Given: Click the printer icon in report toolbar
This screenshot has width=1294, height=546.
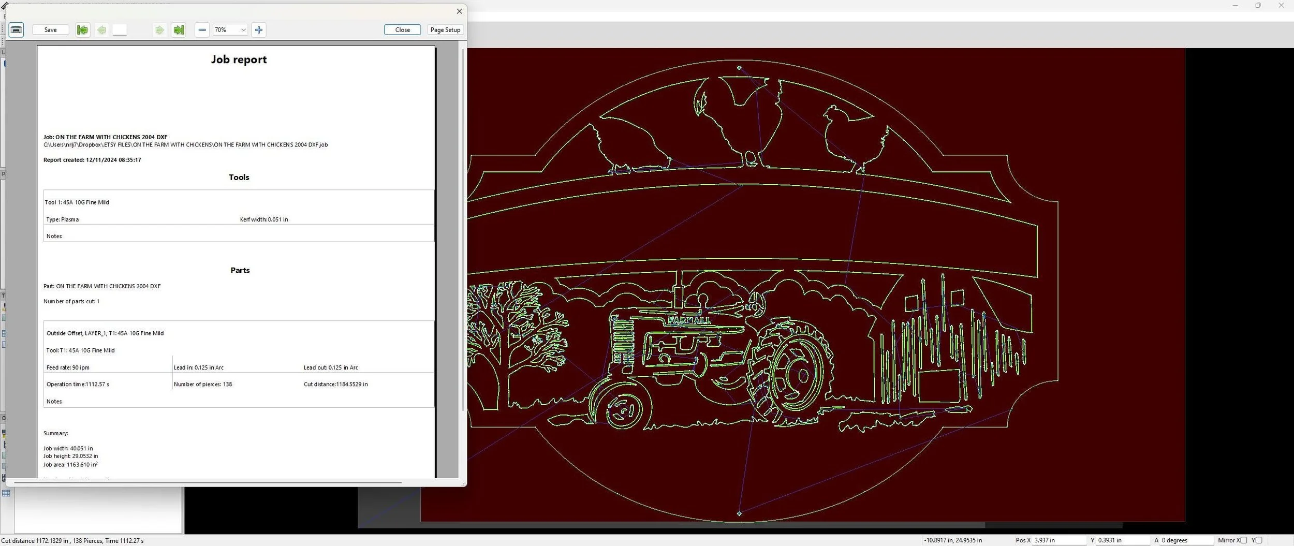Looking at the screenshot, I should click(x=16, y=30).
